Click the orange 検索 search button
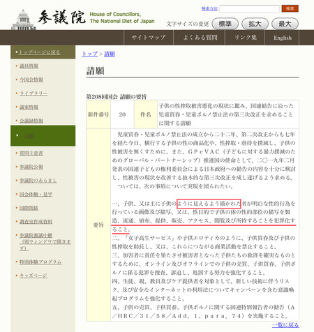This screenshot has height=332, width=314. click(x=290, y=8)
